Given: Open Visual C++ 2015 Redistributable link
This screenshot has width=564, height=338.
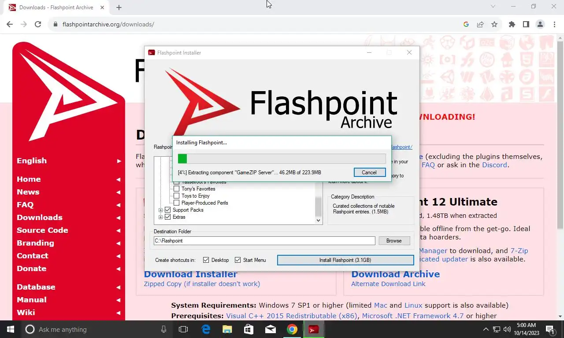Looking at the screenshot, I should click(x=292, y=316).
